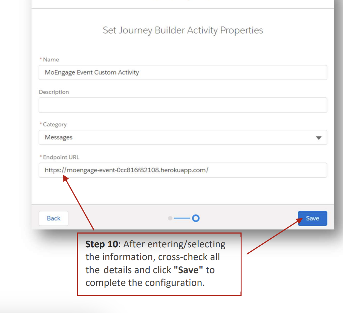The width and height of the screenshot is (343, 313).
Task: Click the Endpoint URL input field
Action: (183, 170)
